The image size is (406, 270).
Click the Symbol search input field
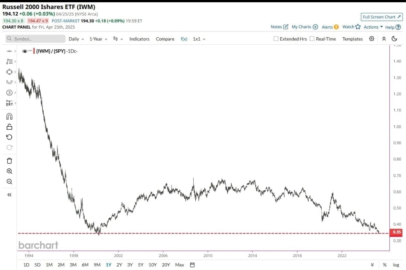tap(35, 39)
